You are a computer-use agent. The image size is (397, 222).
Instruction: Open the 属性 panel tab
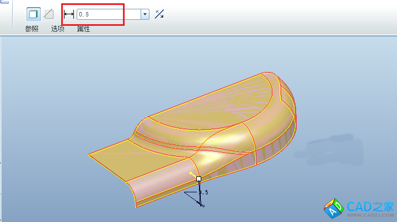click(83, 29)
